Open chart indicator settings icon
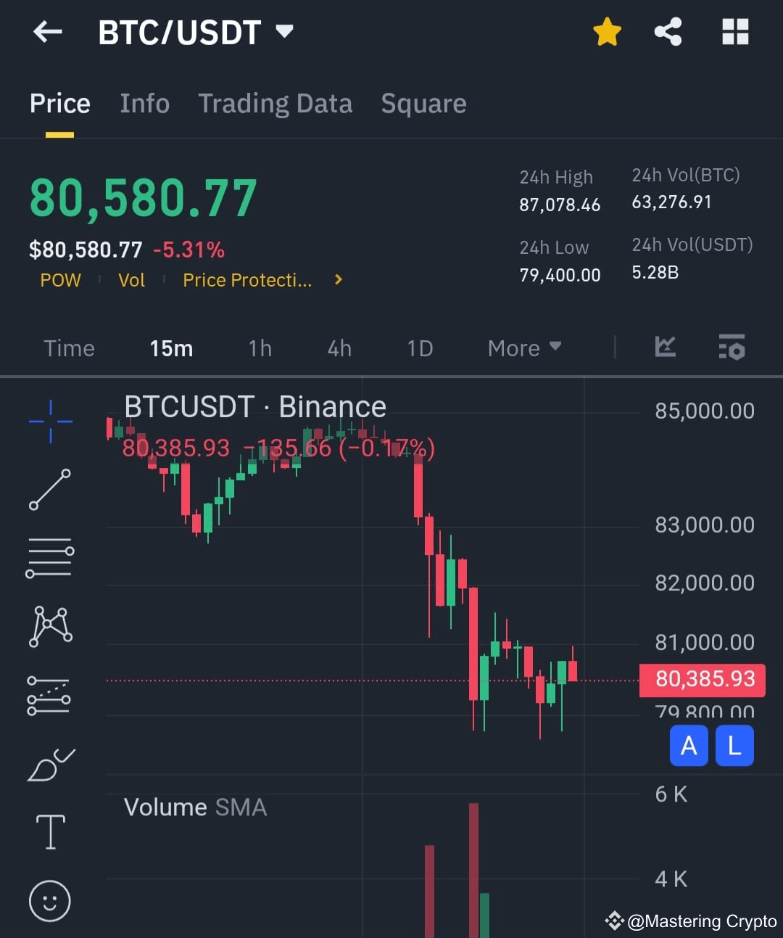This screenshot has height=938, width=783. coord(732,347)
